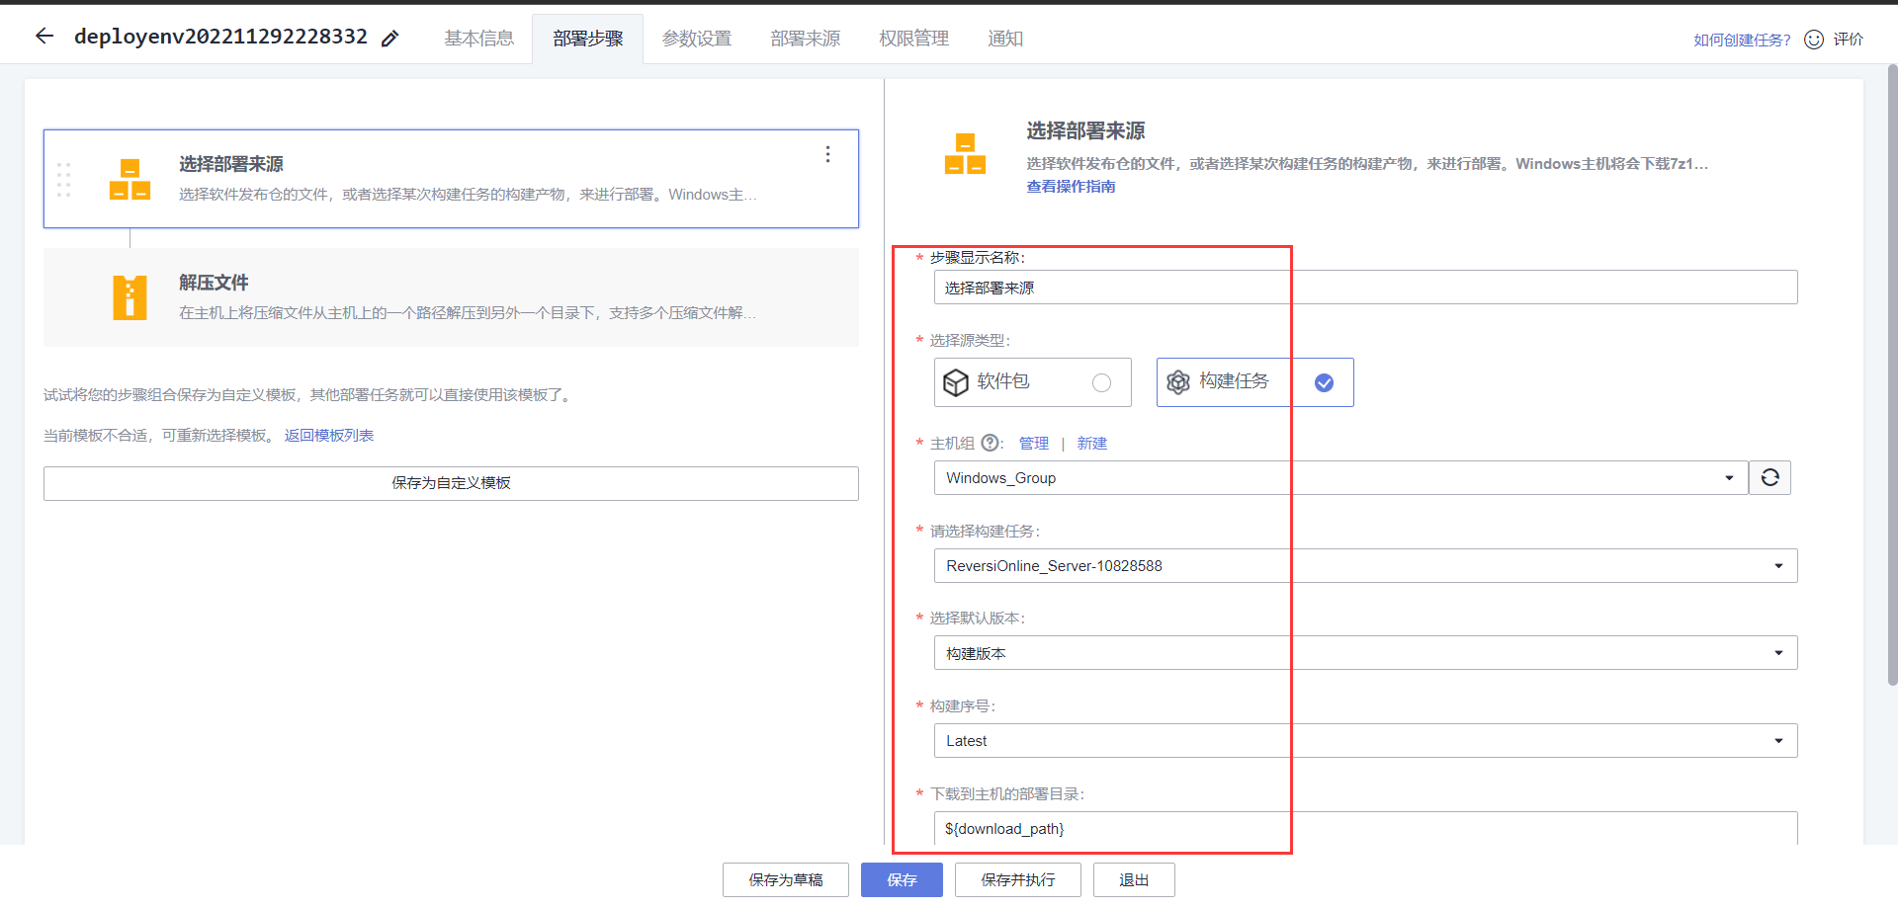Image resolution: width=1898 pixels, height=909 pixels.
Task: Click the 选择部署来源 step card icon
Action: coord(129,179)
